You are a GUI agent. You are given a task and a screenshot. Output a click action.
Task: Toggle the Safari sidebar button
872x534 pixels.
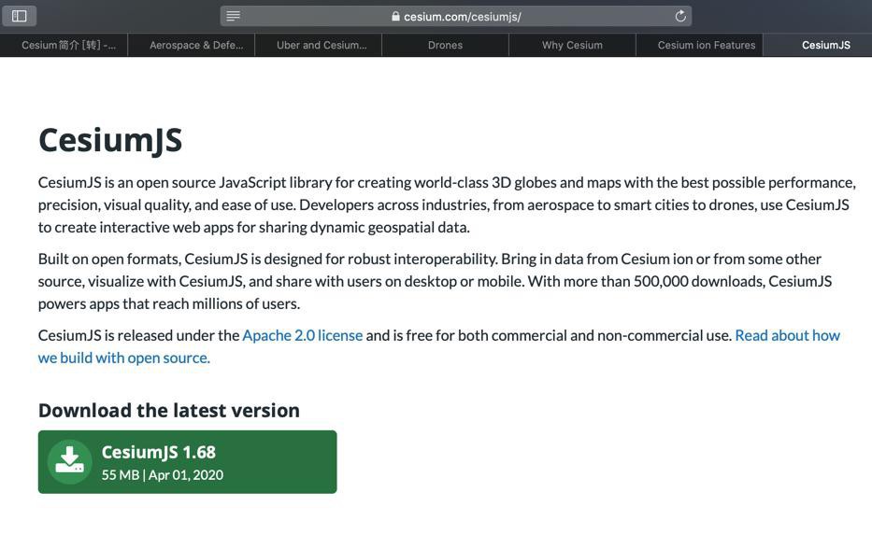pos(19,15)
